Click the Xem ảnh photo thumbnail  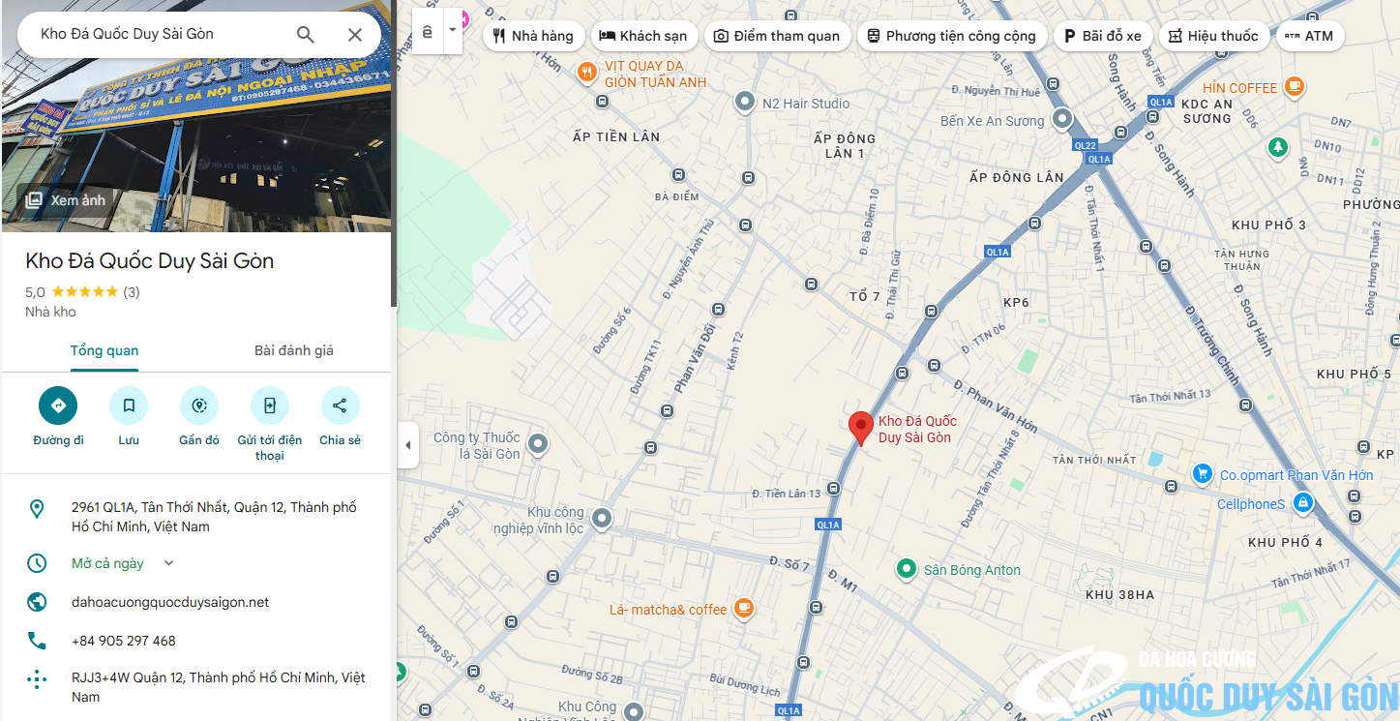65,199
